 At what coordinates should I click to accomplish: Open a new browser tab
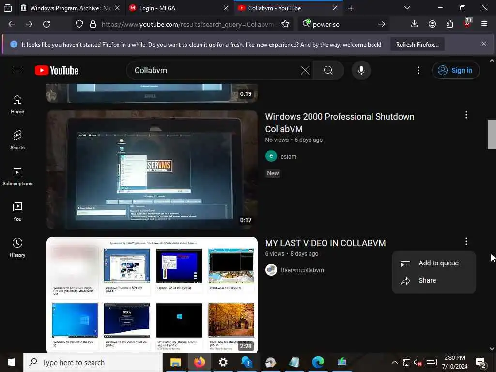[x=351, y=8]
